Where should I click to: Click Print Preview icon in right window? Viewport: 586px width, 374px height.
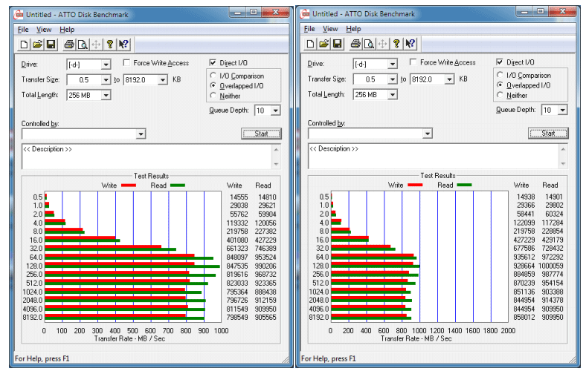(x=369, y=44)
